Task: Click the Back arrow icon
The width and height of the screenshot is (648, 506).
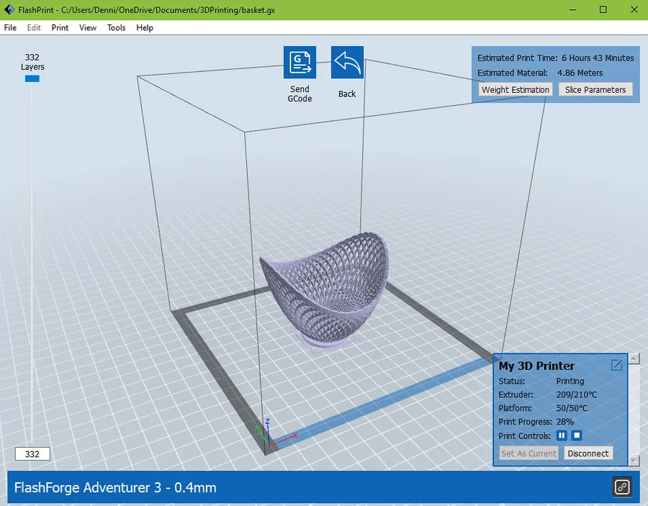Action: pos(347,62)
